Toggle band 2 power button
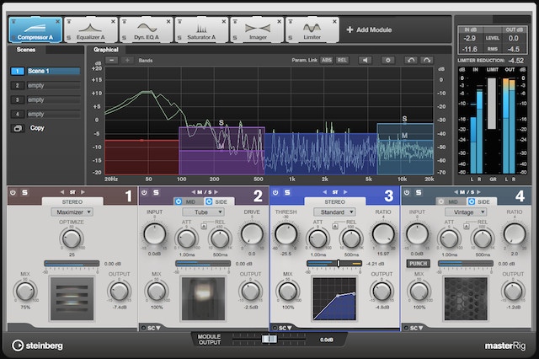The image size is (539, 359). coord(144,193)
